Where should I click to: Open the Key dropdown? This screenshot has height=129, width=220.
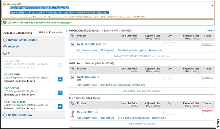tap(211, 31)
